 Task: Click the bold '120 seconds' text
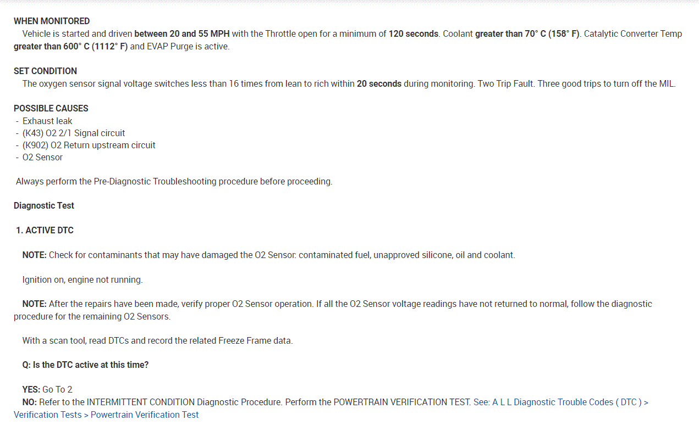pos(414,34)
